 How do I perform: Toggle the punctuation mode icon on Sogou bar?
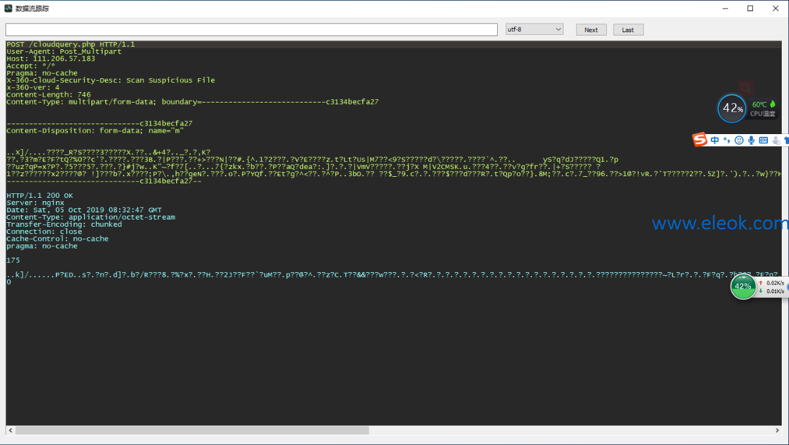click(x=727, y=140)
